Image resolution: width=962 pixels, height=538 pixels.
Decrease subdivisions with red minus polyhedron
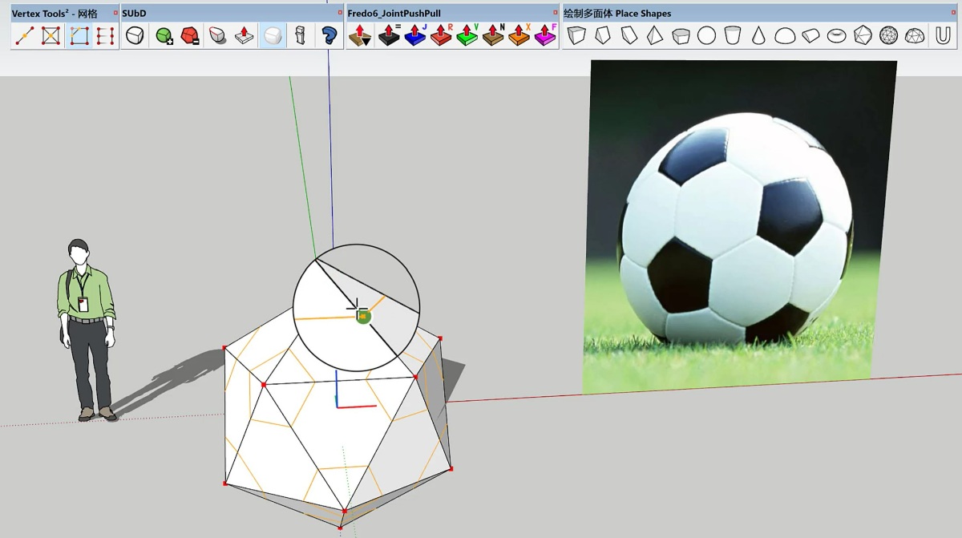pos(190,35)
